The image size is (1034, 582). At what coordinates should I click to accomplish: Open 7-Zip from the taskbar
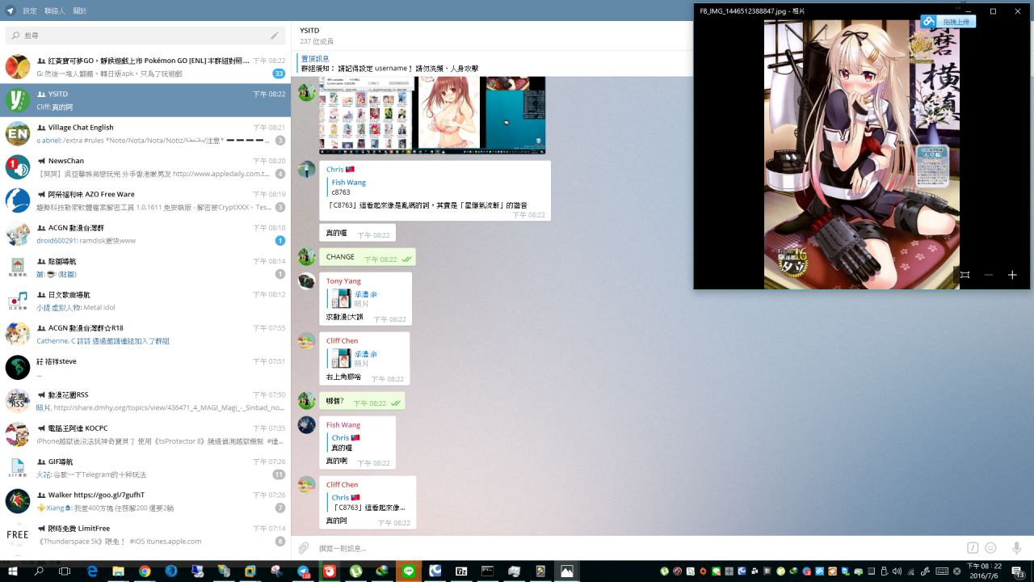tap(461, 571)
